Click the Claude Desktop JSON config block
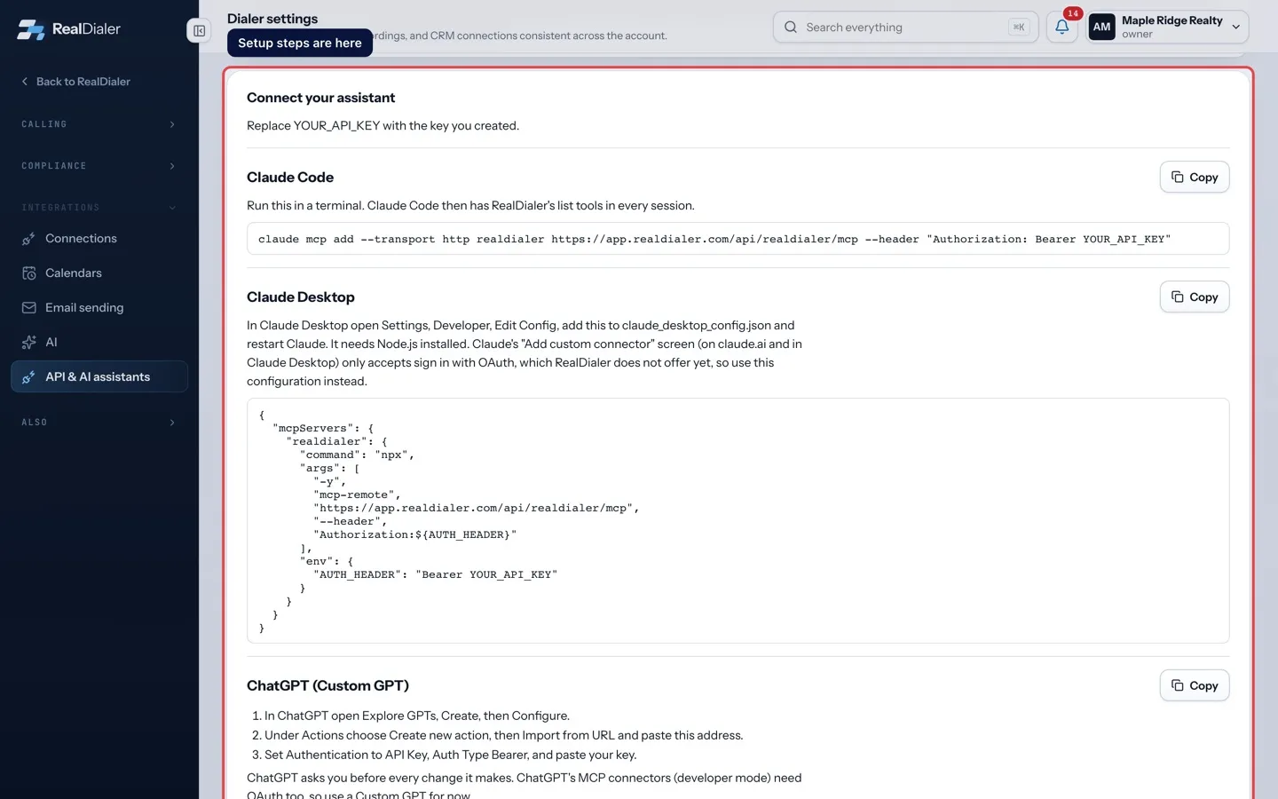 coord(738,521)
